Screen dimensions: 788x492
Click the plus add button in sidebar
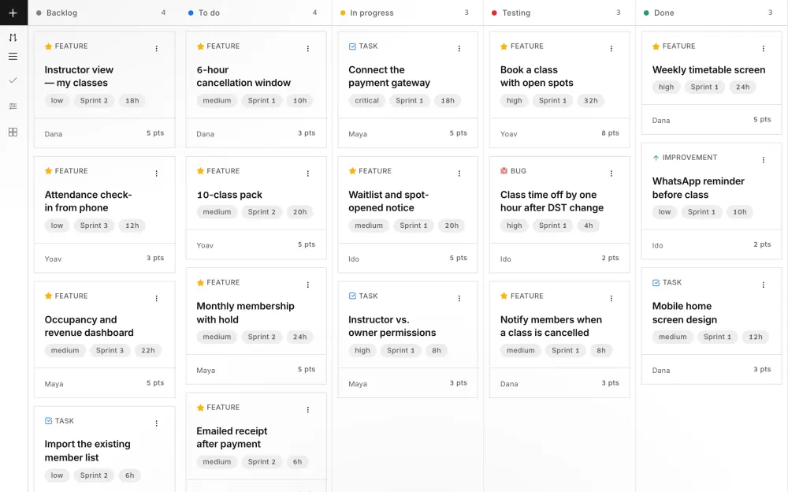[x=13, y=13]
